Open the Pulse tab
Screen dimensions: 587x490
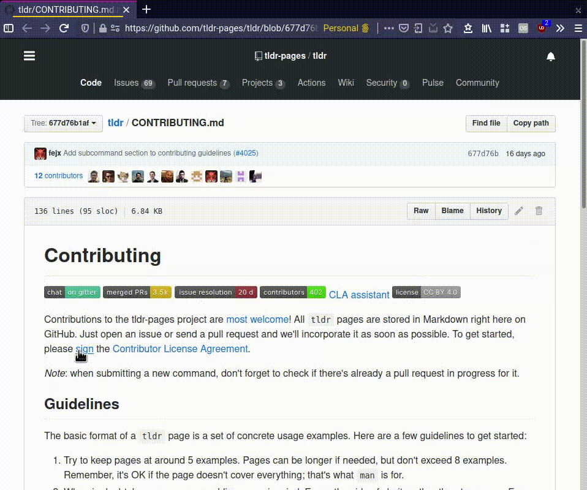tap(433, 83)
